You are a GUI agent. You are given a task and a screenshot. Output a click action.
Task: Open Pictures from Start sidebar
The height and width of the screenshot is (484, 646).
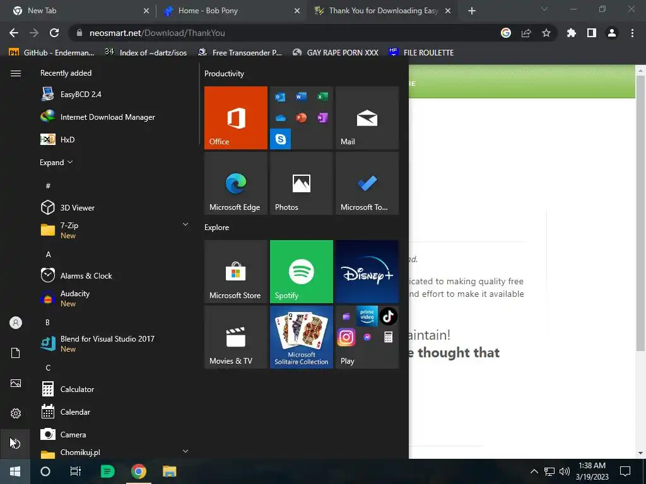tap(15, 383)
